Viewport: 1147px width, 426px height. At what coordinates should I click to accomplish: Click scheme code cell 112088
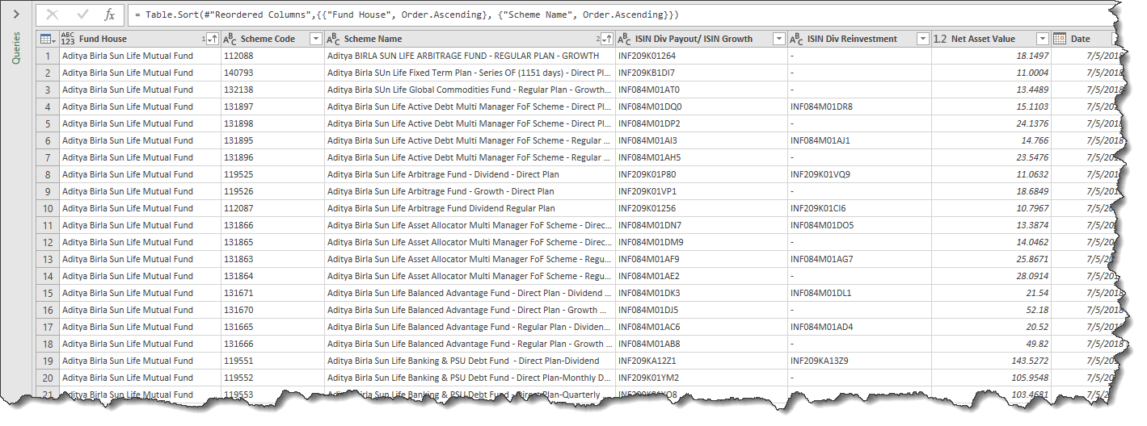pyautogui.click(x=272, y=56)
